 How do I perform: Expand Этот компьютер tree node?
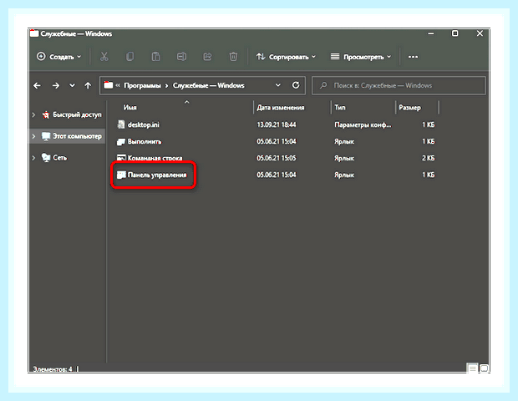click(33, 136)
